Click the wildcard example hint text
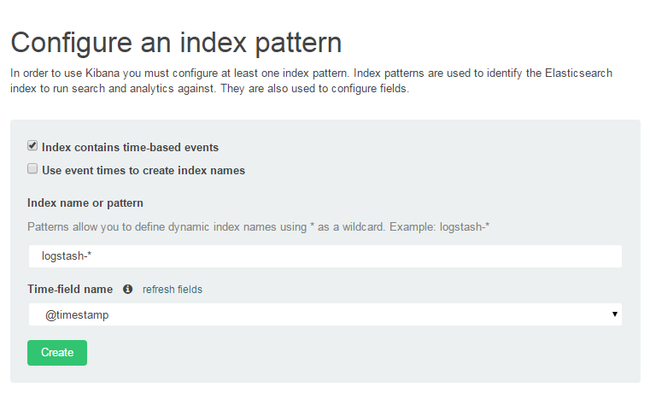The image size is (650, 399). [258, 227]
